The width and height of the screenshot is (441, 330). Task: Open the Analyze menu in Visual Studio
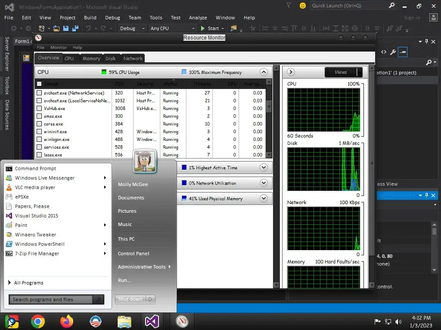pos(198,17)
